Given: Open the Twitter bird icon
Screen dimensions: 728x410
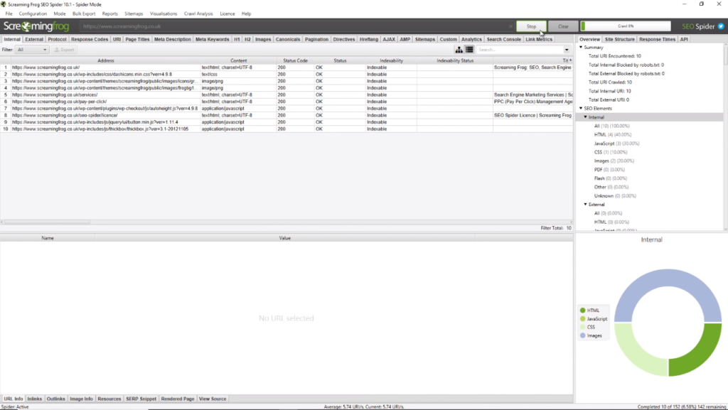Looking at the screenshot, I should (721, 26).
